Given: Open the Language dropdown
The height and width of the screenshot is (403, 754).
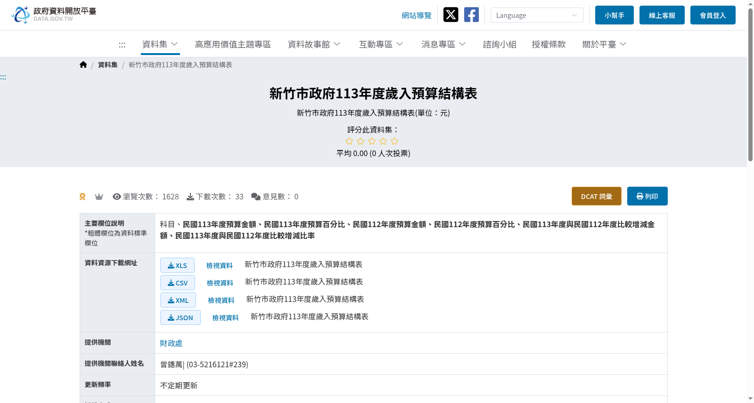Looking at the screenshot, I should (537, 15).
